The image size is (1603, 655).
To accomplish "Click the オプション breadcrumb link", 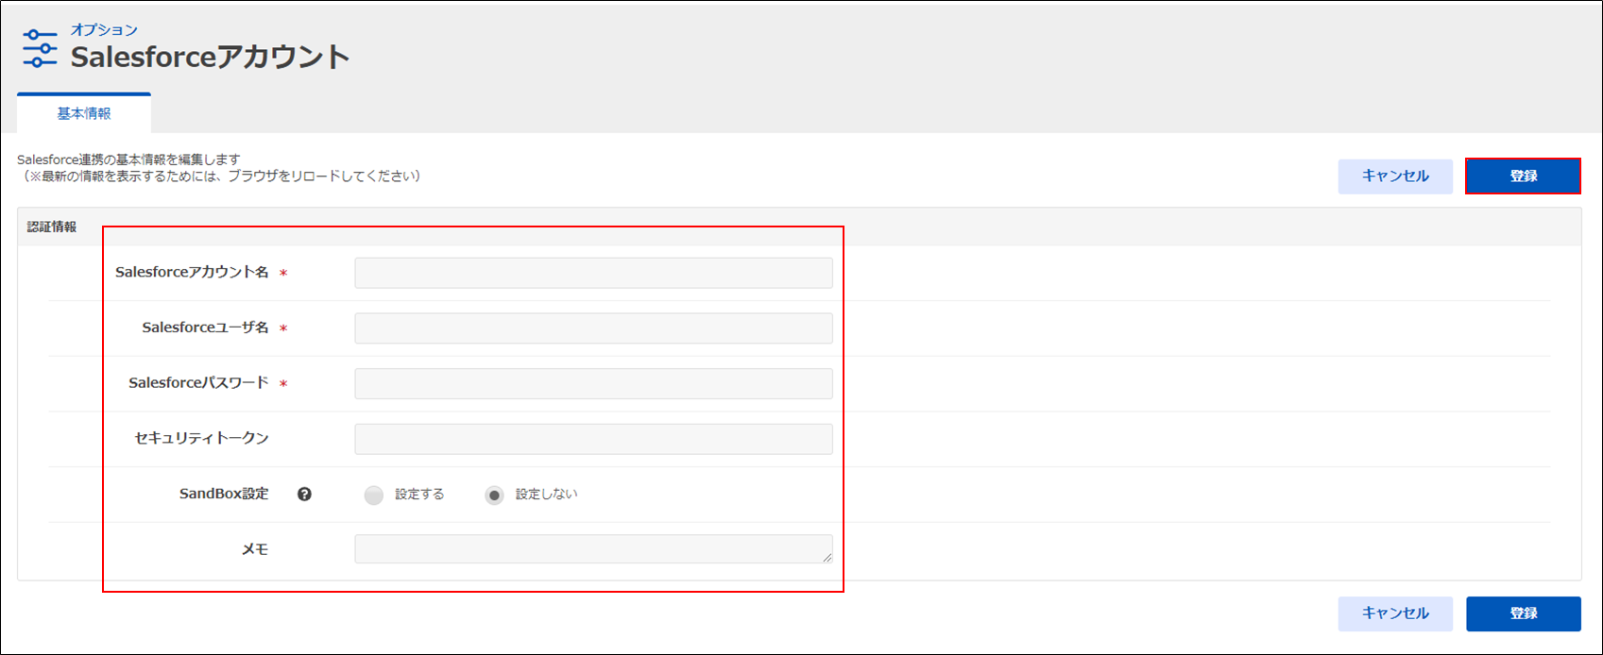I will [x=104, y=30].
